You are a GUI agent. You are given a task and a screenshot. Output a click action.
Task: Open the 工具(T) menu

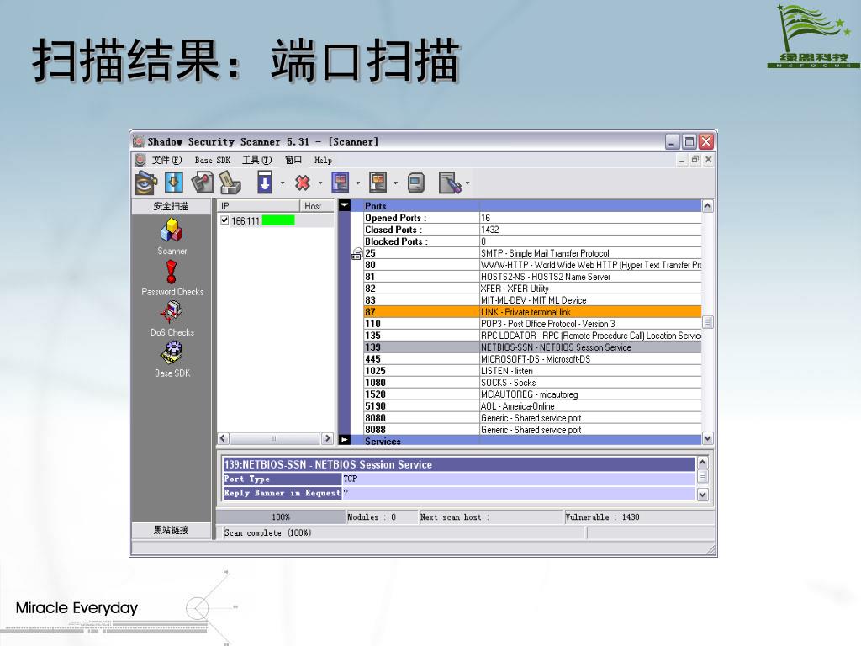(257, 160)
